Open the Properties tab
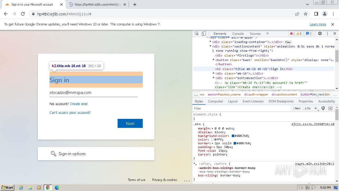The height and width of the screenshot is (191, 339). tap(306, 101)
